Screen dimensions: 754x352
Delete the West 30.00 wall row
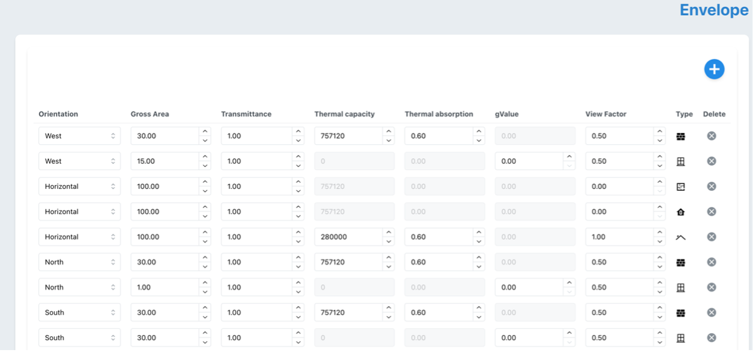click(712, 136)
